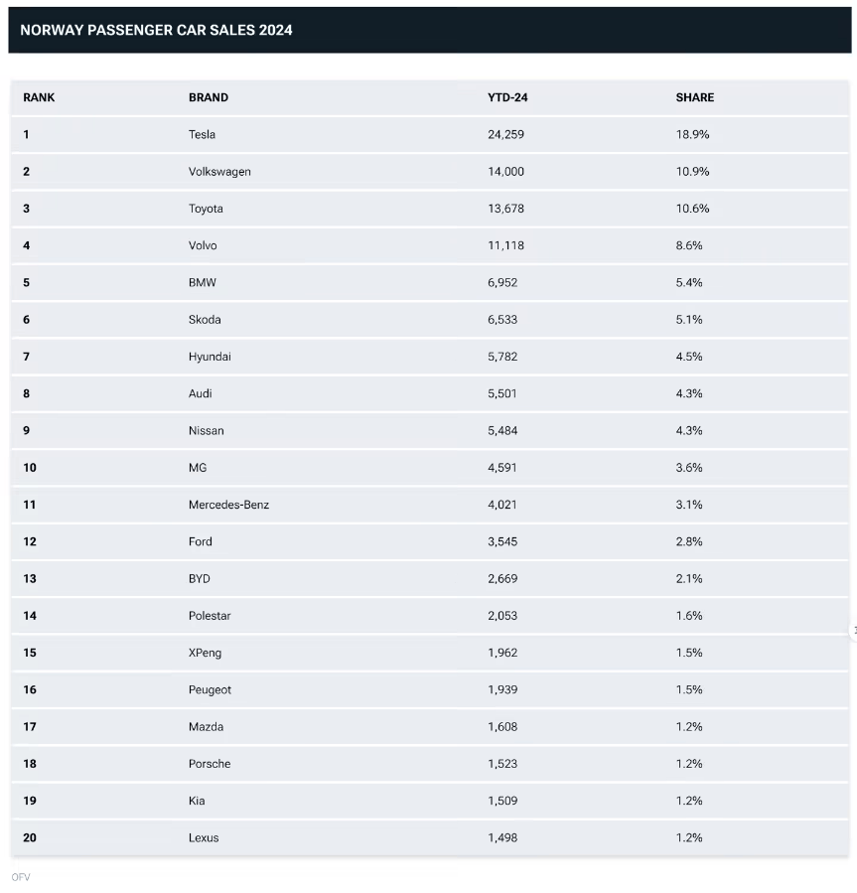Click BYD's sales figure 2,669
This screenshot has width=857, height=893.
pos(502,579)
